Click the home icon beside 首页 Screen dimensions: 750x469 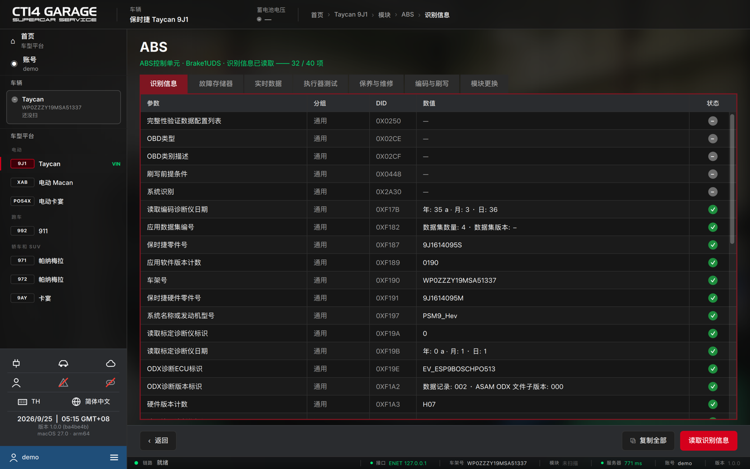point(13,41)
